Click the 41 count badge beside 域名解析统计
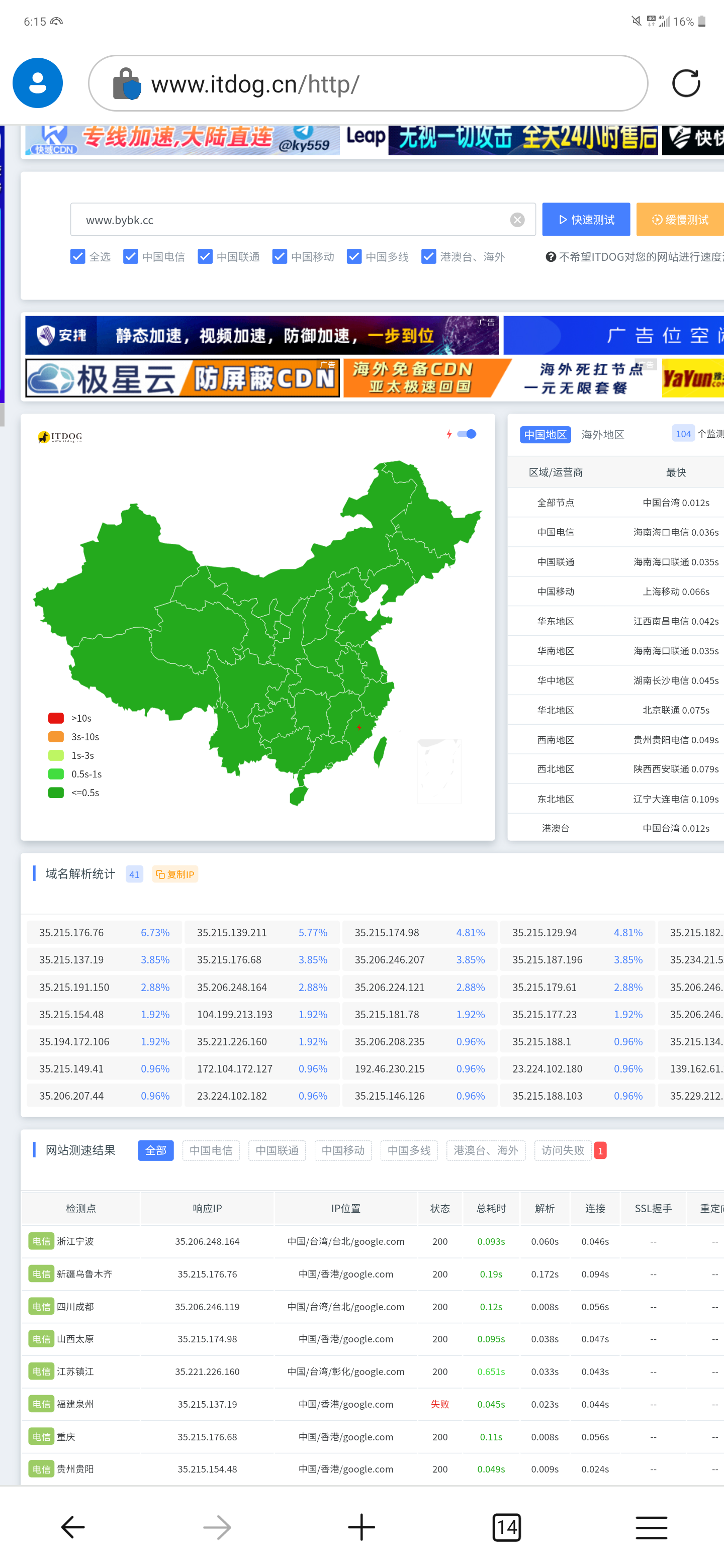This screenshot has height=1568, width=724. pos(135,874)
